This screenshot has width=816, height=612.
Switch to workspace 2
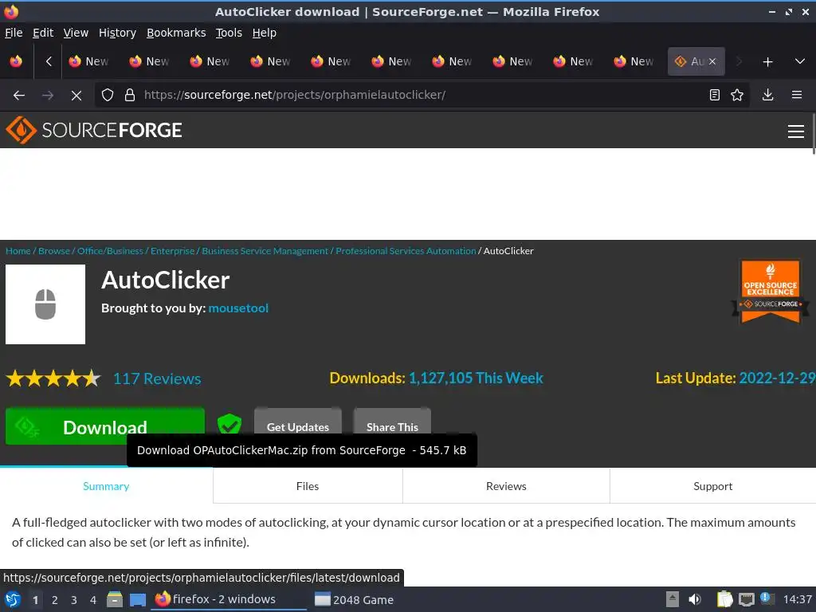coord(55,600)
